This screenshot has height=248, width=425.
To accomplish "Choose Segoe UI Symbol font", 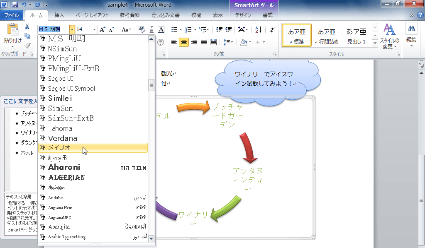I will click(x=93, y=89).
